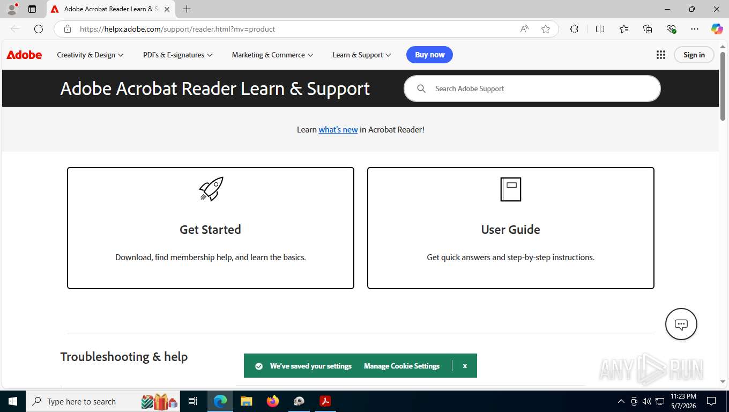The height and width of the screenshot is (412, 729).
Task: Dismiss the saved settings cookie banner
Action: [x=465, y=366]
